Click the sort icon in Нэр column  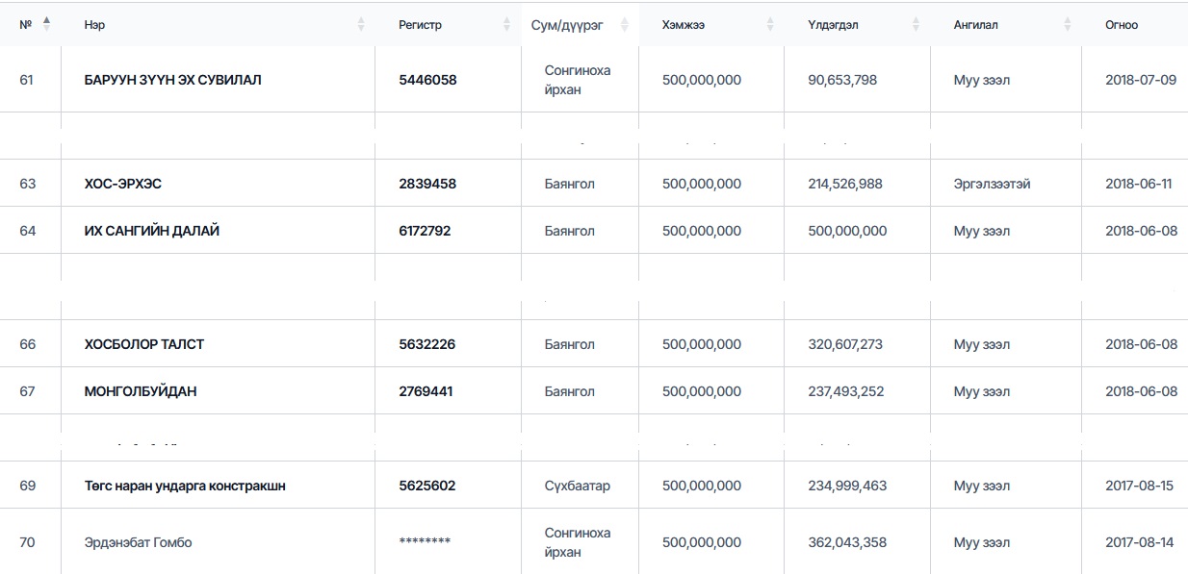point(361,25)
